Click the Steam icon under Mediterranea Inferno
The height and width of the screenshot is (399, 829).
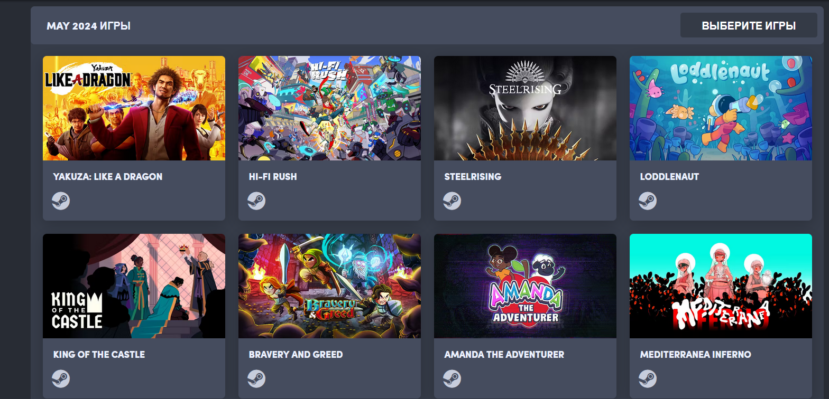click(x=648, y=378)
